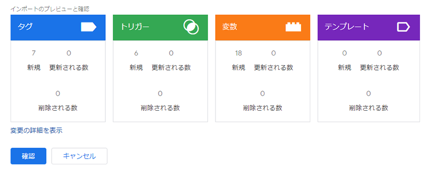
Task: Click 更新される数 in tag card
Action: (x=69, y=68)
